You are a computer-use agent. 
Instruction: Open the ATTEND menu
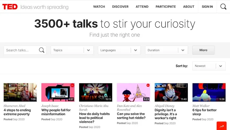point(142,7)
